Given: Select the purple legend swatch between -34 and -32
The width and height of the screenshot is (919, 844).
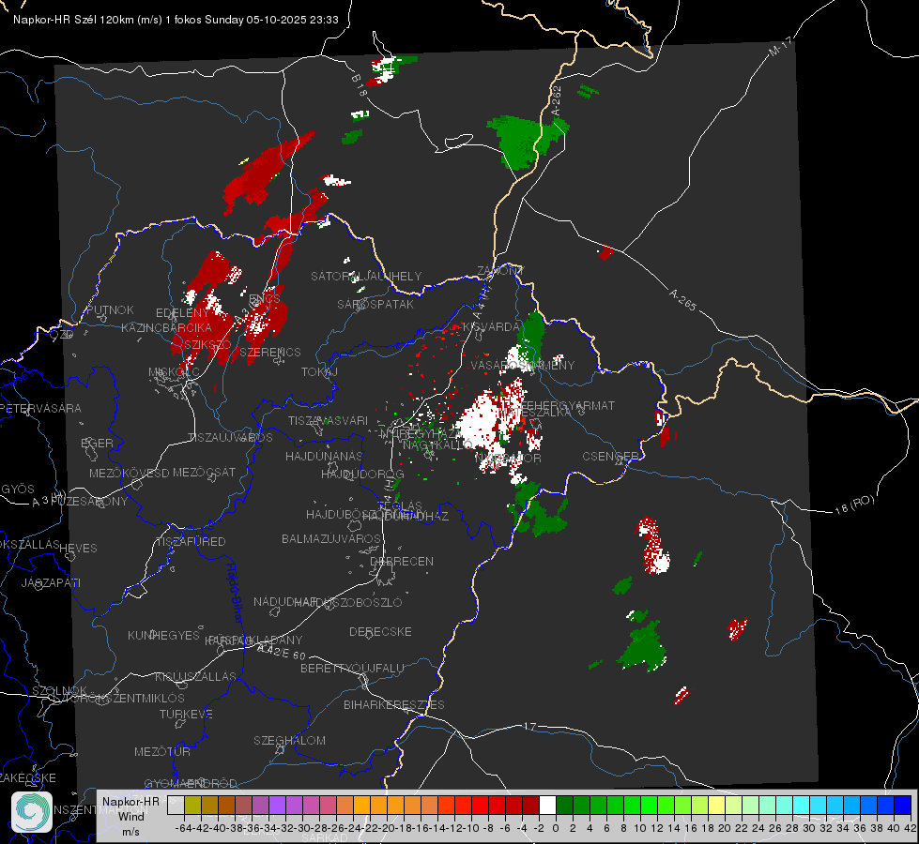Looking at the screenshot, I should [x=277, y=805].
